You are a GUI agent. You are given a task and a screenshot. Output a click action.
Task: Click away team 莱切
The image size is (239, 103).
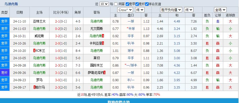(97, 58)
